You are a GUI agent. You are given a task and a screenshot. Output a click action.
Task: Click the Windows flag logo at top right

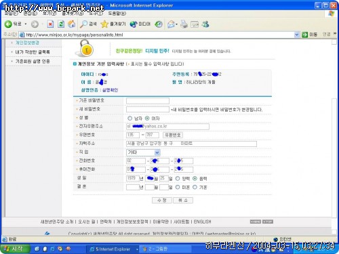pyautogui.click(x=332, y=14)
